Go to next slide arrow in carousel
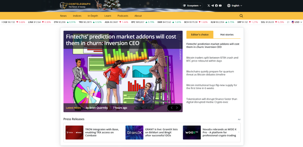Viewport: 303px width, 147px height. (177, 108)
